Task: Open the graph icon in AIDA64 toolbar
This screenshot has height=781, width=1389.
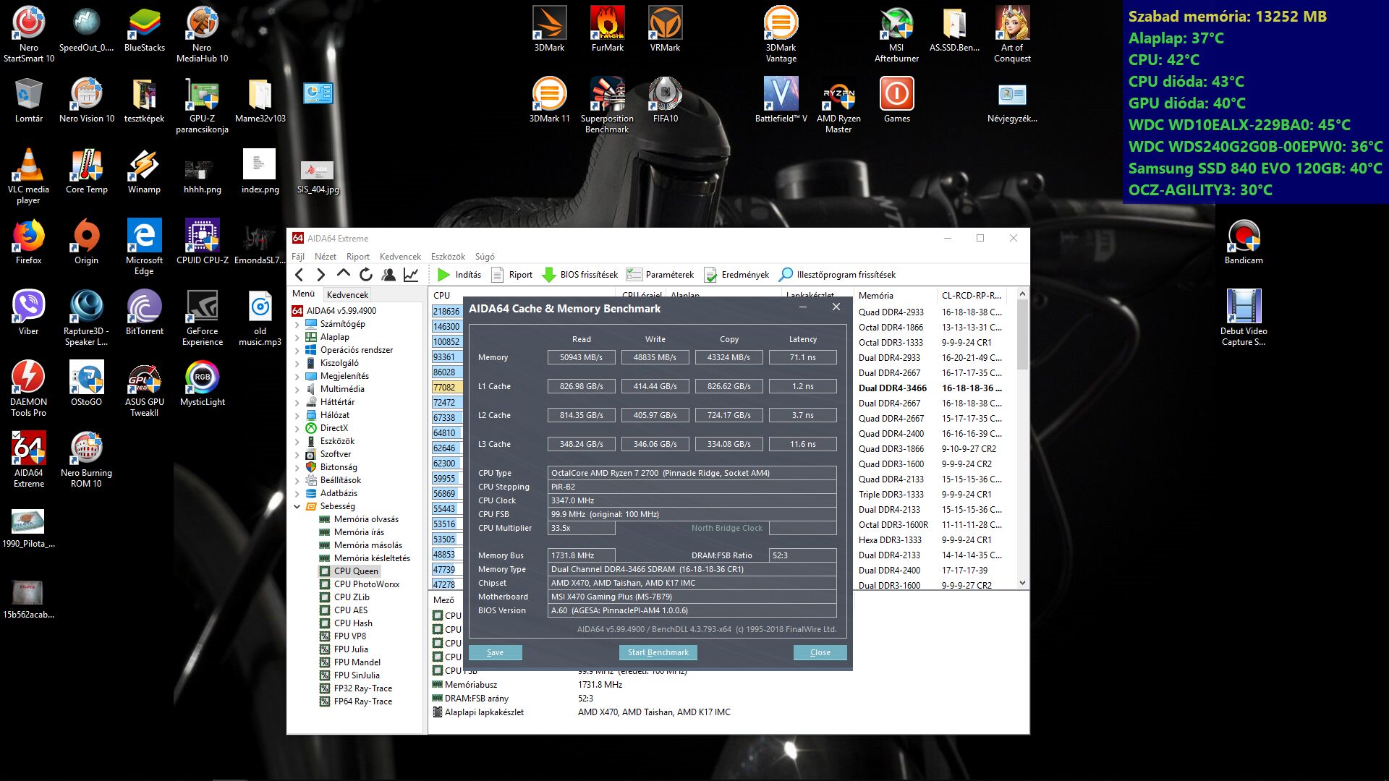Action: 411,275
